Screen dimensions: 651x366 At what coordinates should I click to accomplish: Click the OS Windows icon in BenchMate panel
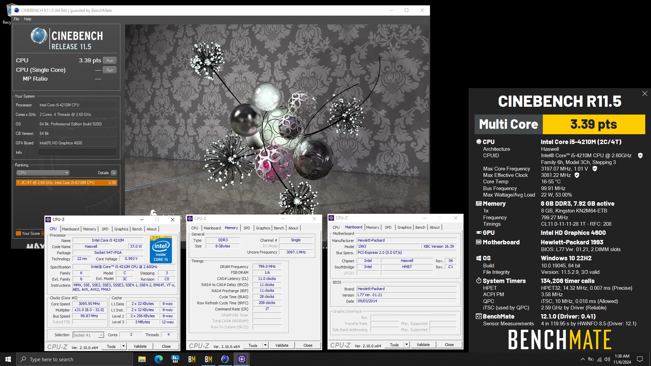point(479,258)
